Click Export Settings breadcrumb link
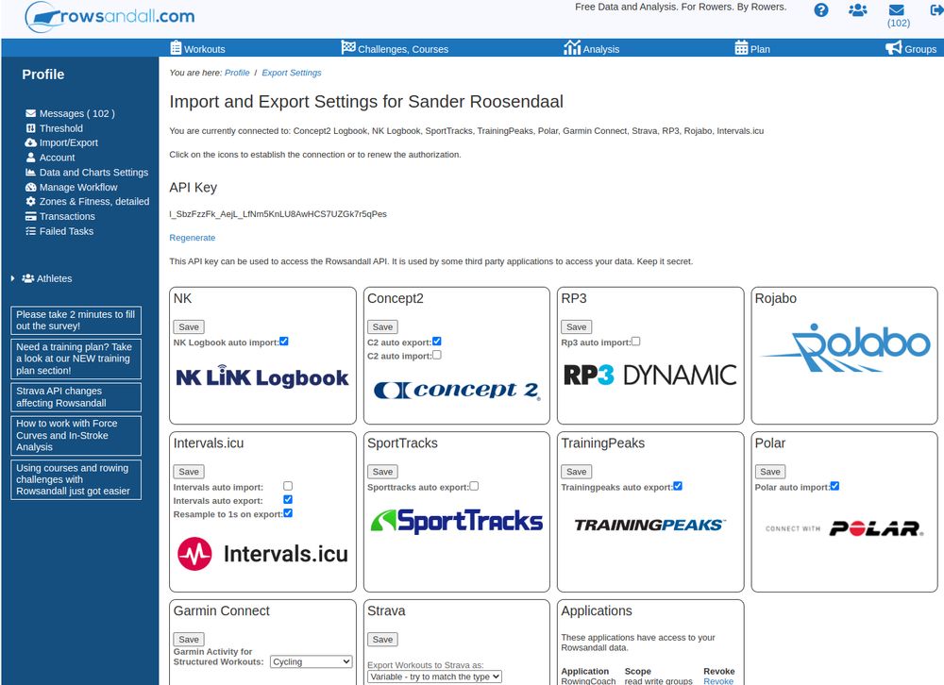Image resolution: width=944 pixels, height=685 pixels. (292, 73)
